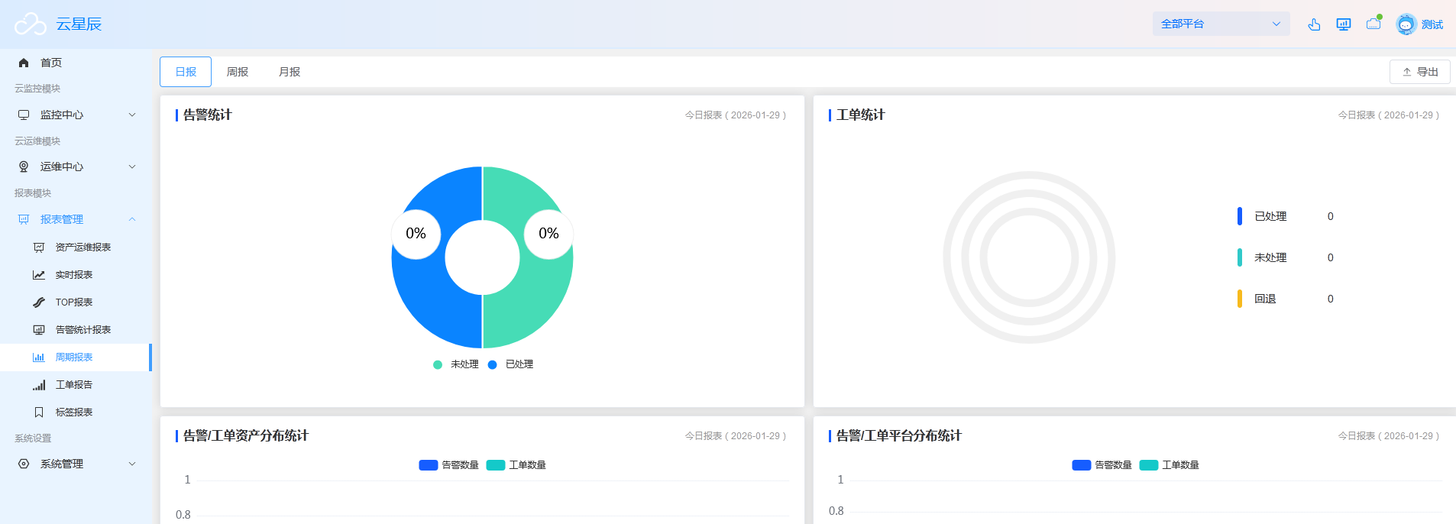Click the 工单报告 signal bars icon
The image size is (1456, 524).
[x=39, y=385]
